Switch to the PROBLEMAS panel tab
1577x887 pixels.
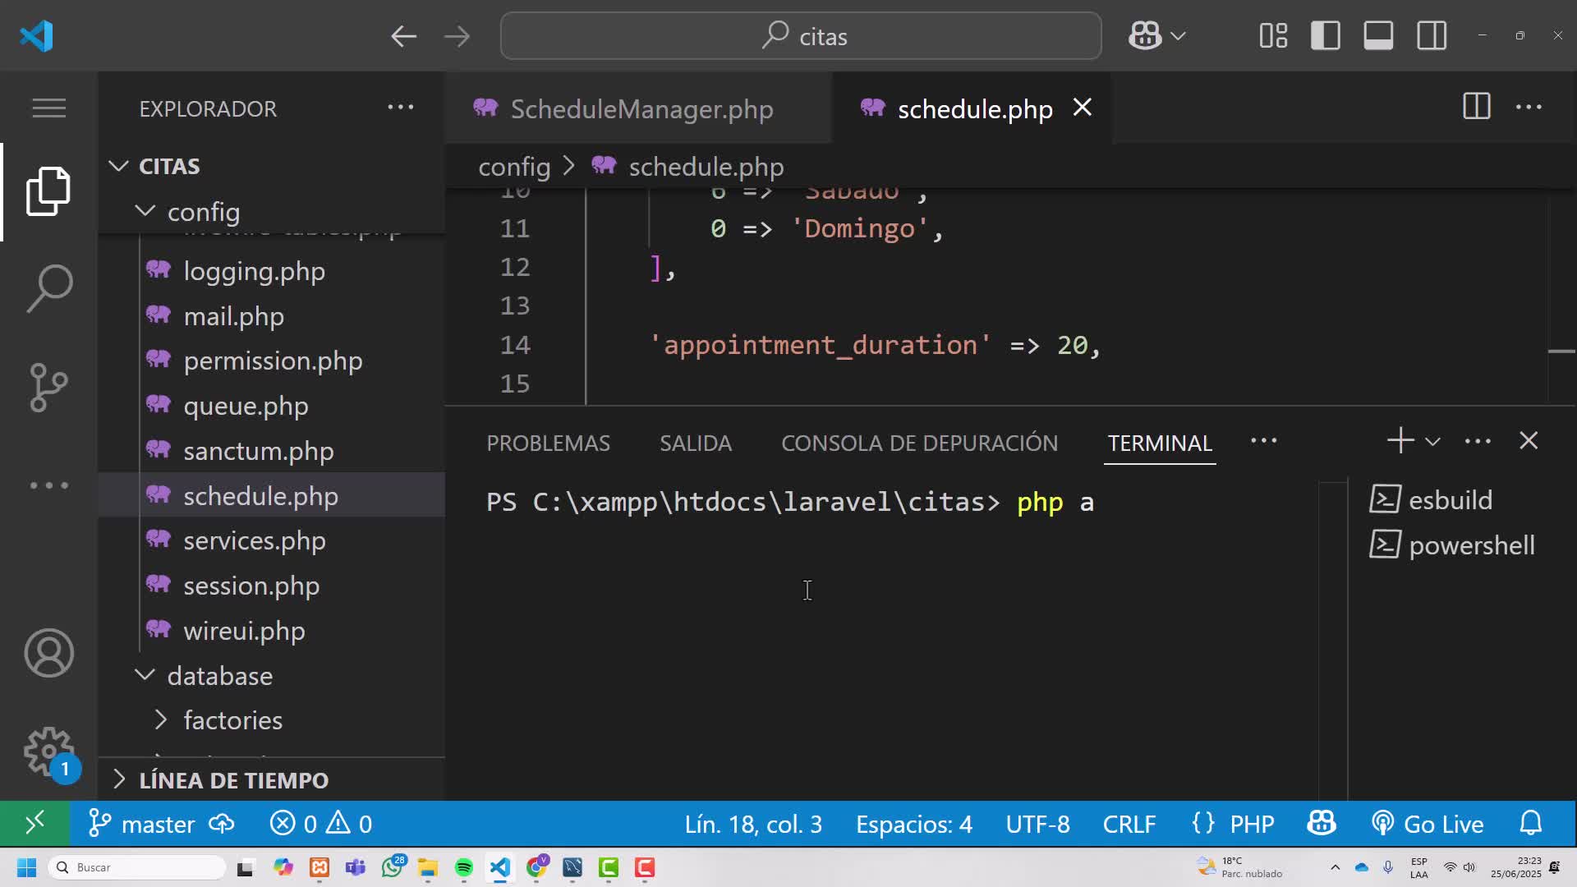[548, 443]
